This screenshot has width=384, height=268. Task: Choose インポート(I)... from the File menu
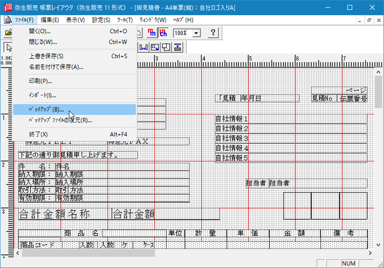pyautogui.click(x=74, y=95)
